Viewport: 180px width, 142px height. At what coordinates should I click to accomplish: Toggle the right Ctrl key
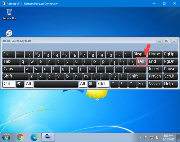pos(103,84)
